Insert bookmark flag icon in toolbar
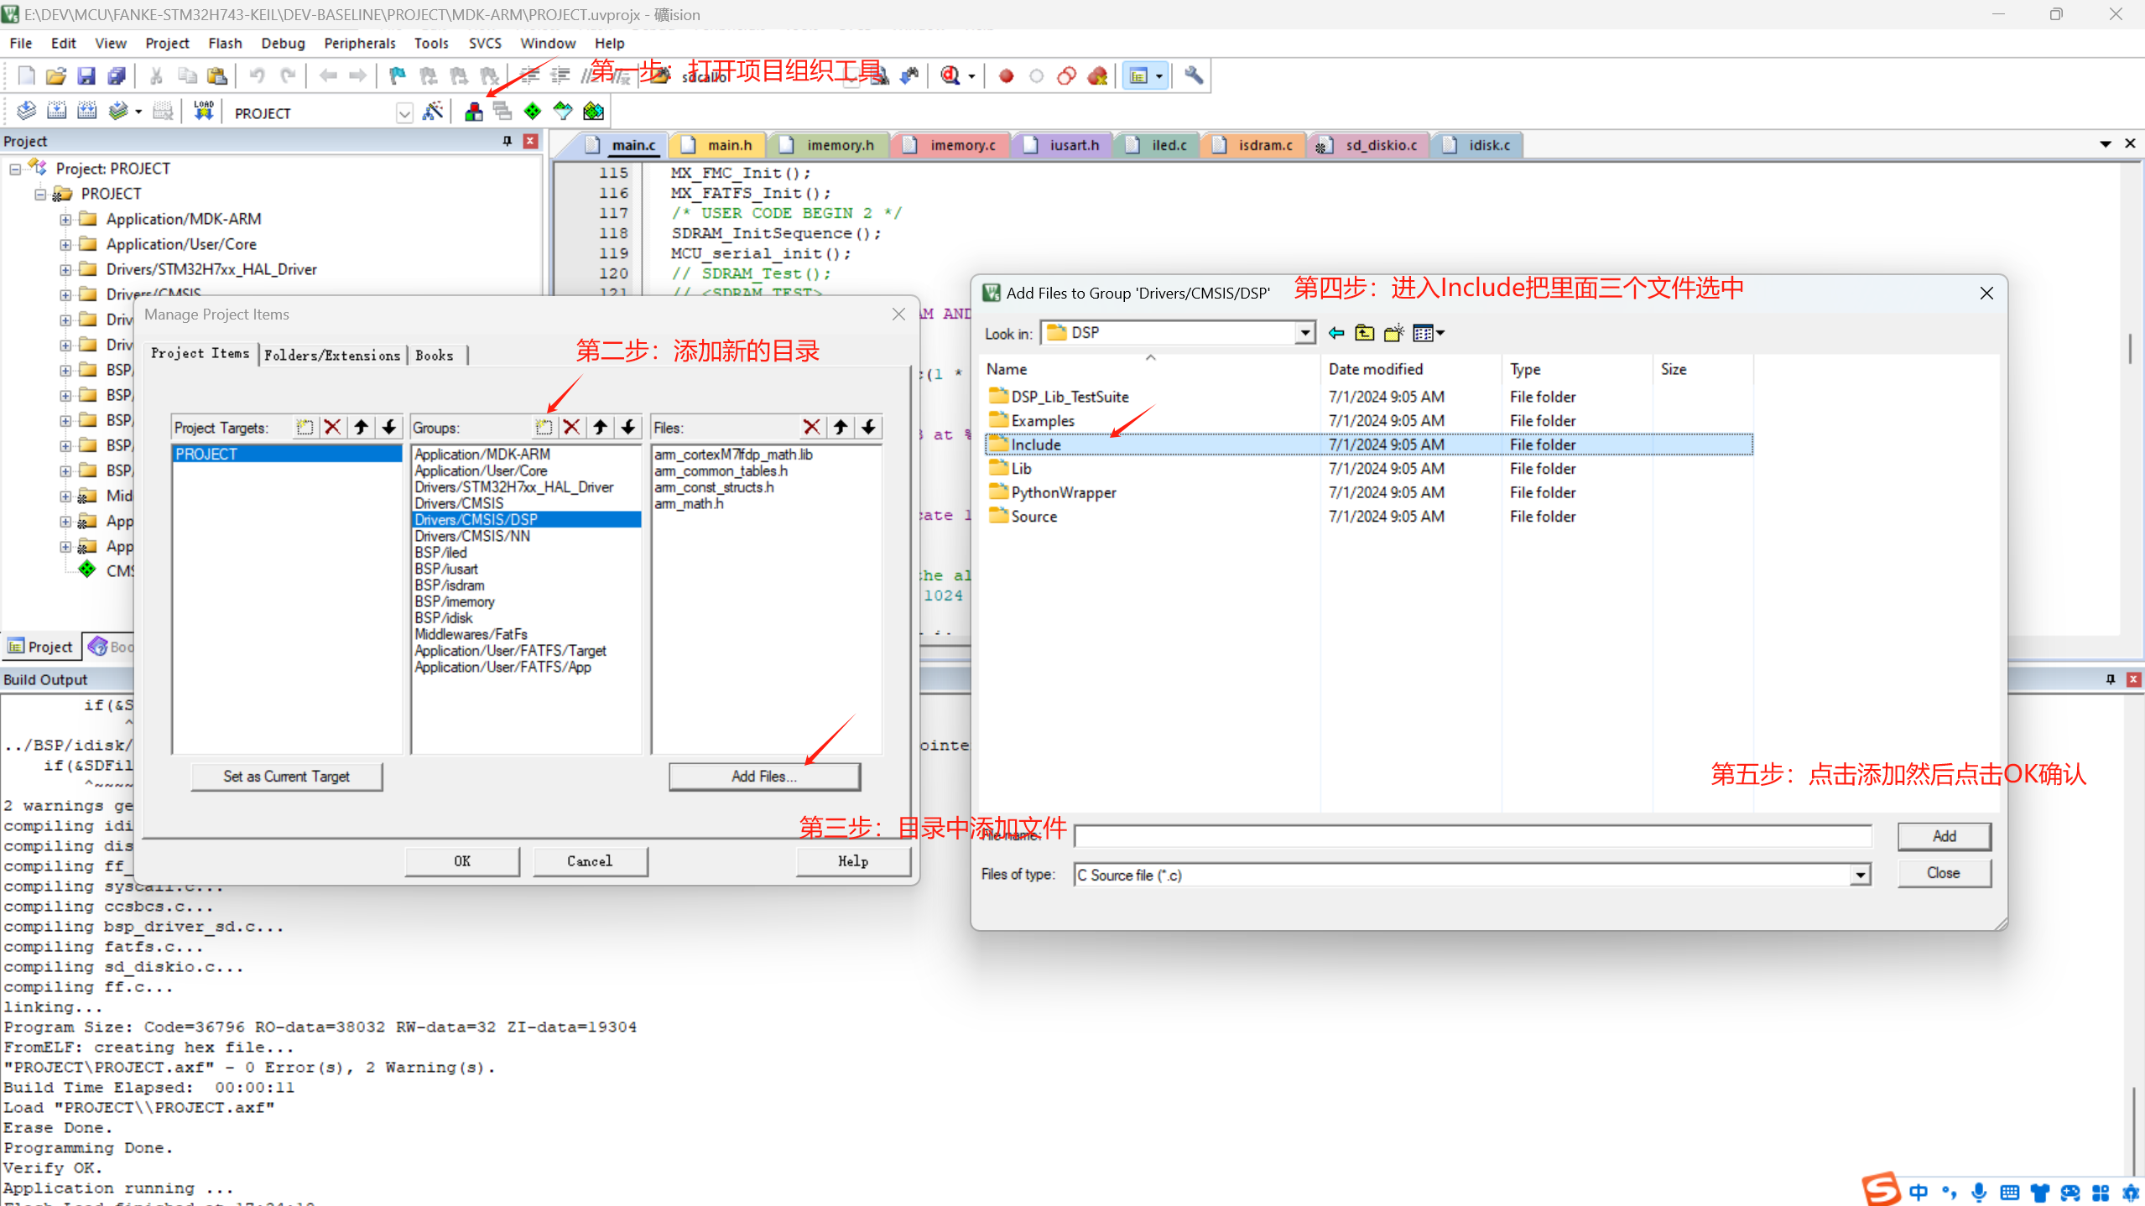 coord(398,75)
